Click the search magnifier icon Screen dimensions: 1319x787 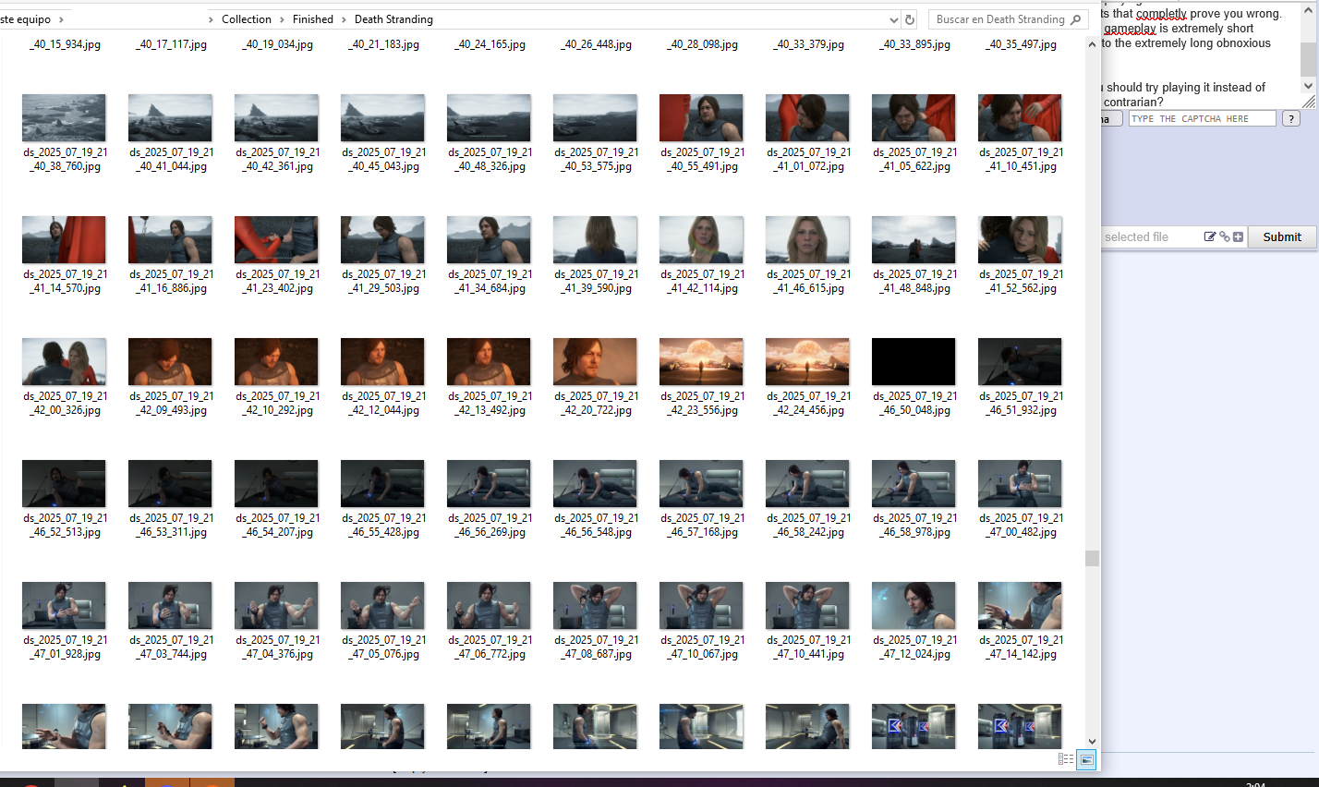1075,19
